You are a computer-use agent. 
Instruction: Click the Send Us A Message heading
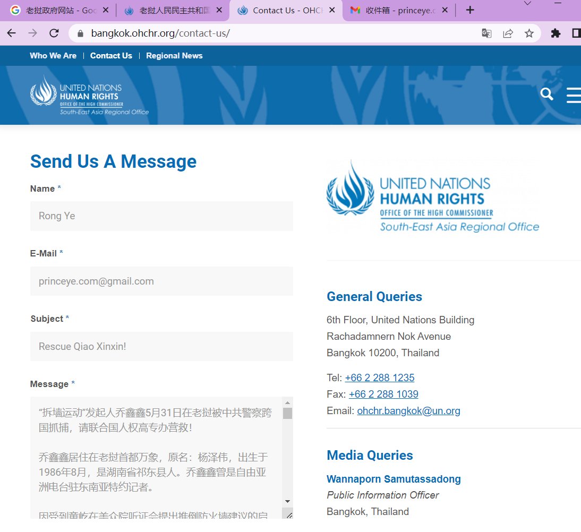[113, 161]
